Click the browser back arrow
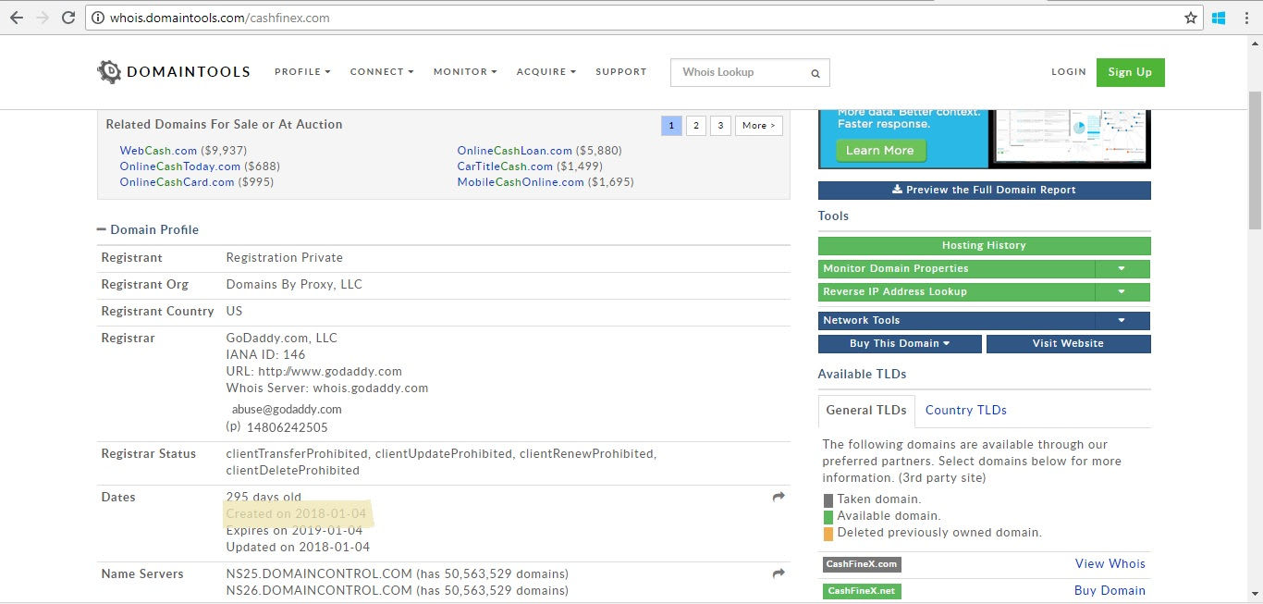Image resolution: width=1263 pixels, height=604 pixels. click(x=17, y=18)
